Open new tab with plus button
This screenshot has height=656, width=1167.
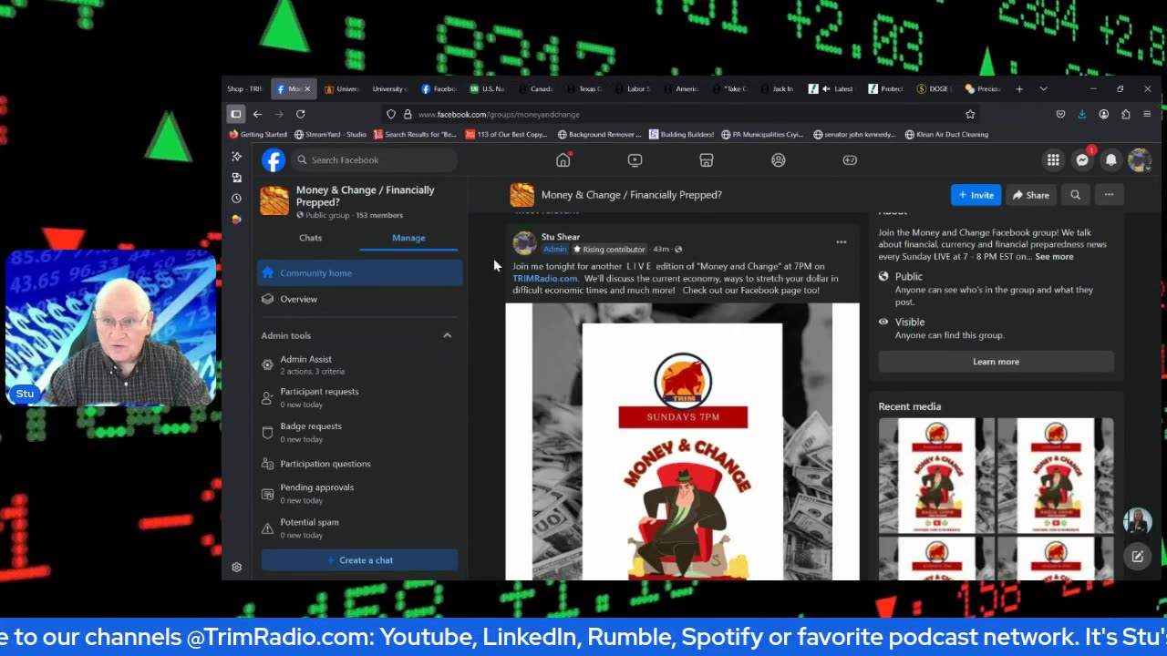coord(1019,88)
